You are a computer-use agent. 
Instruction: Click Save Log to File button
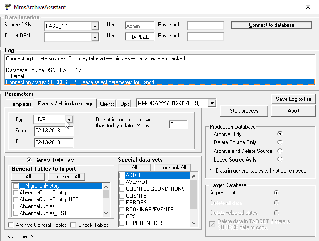[x=293, y=99]
